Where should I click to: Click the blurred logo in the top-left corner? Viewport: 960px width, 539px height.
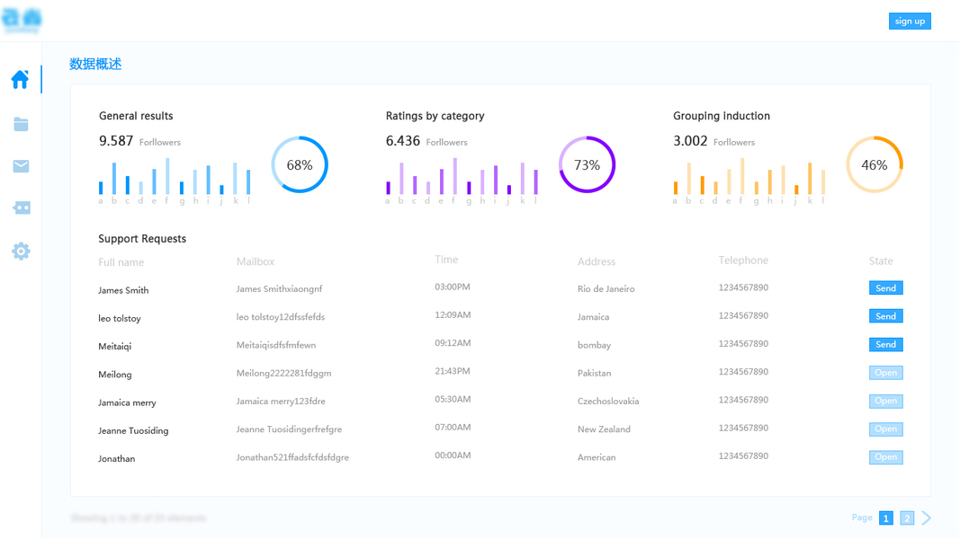(x=22, y=20)
